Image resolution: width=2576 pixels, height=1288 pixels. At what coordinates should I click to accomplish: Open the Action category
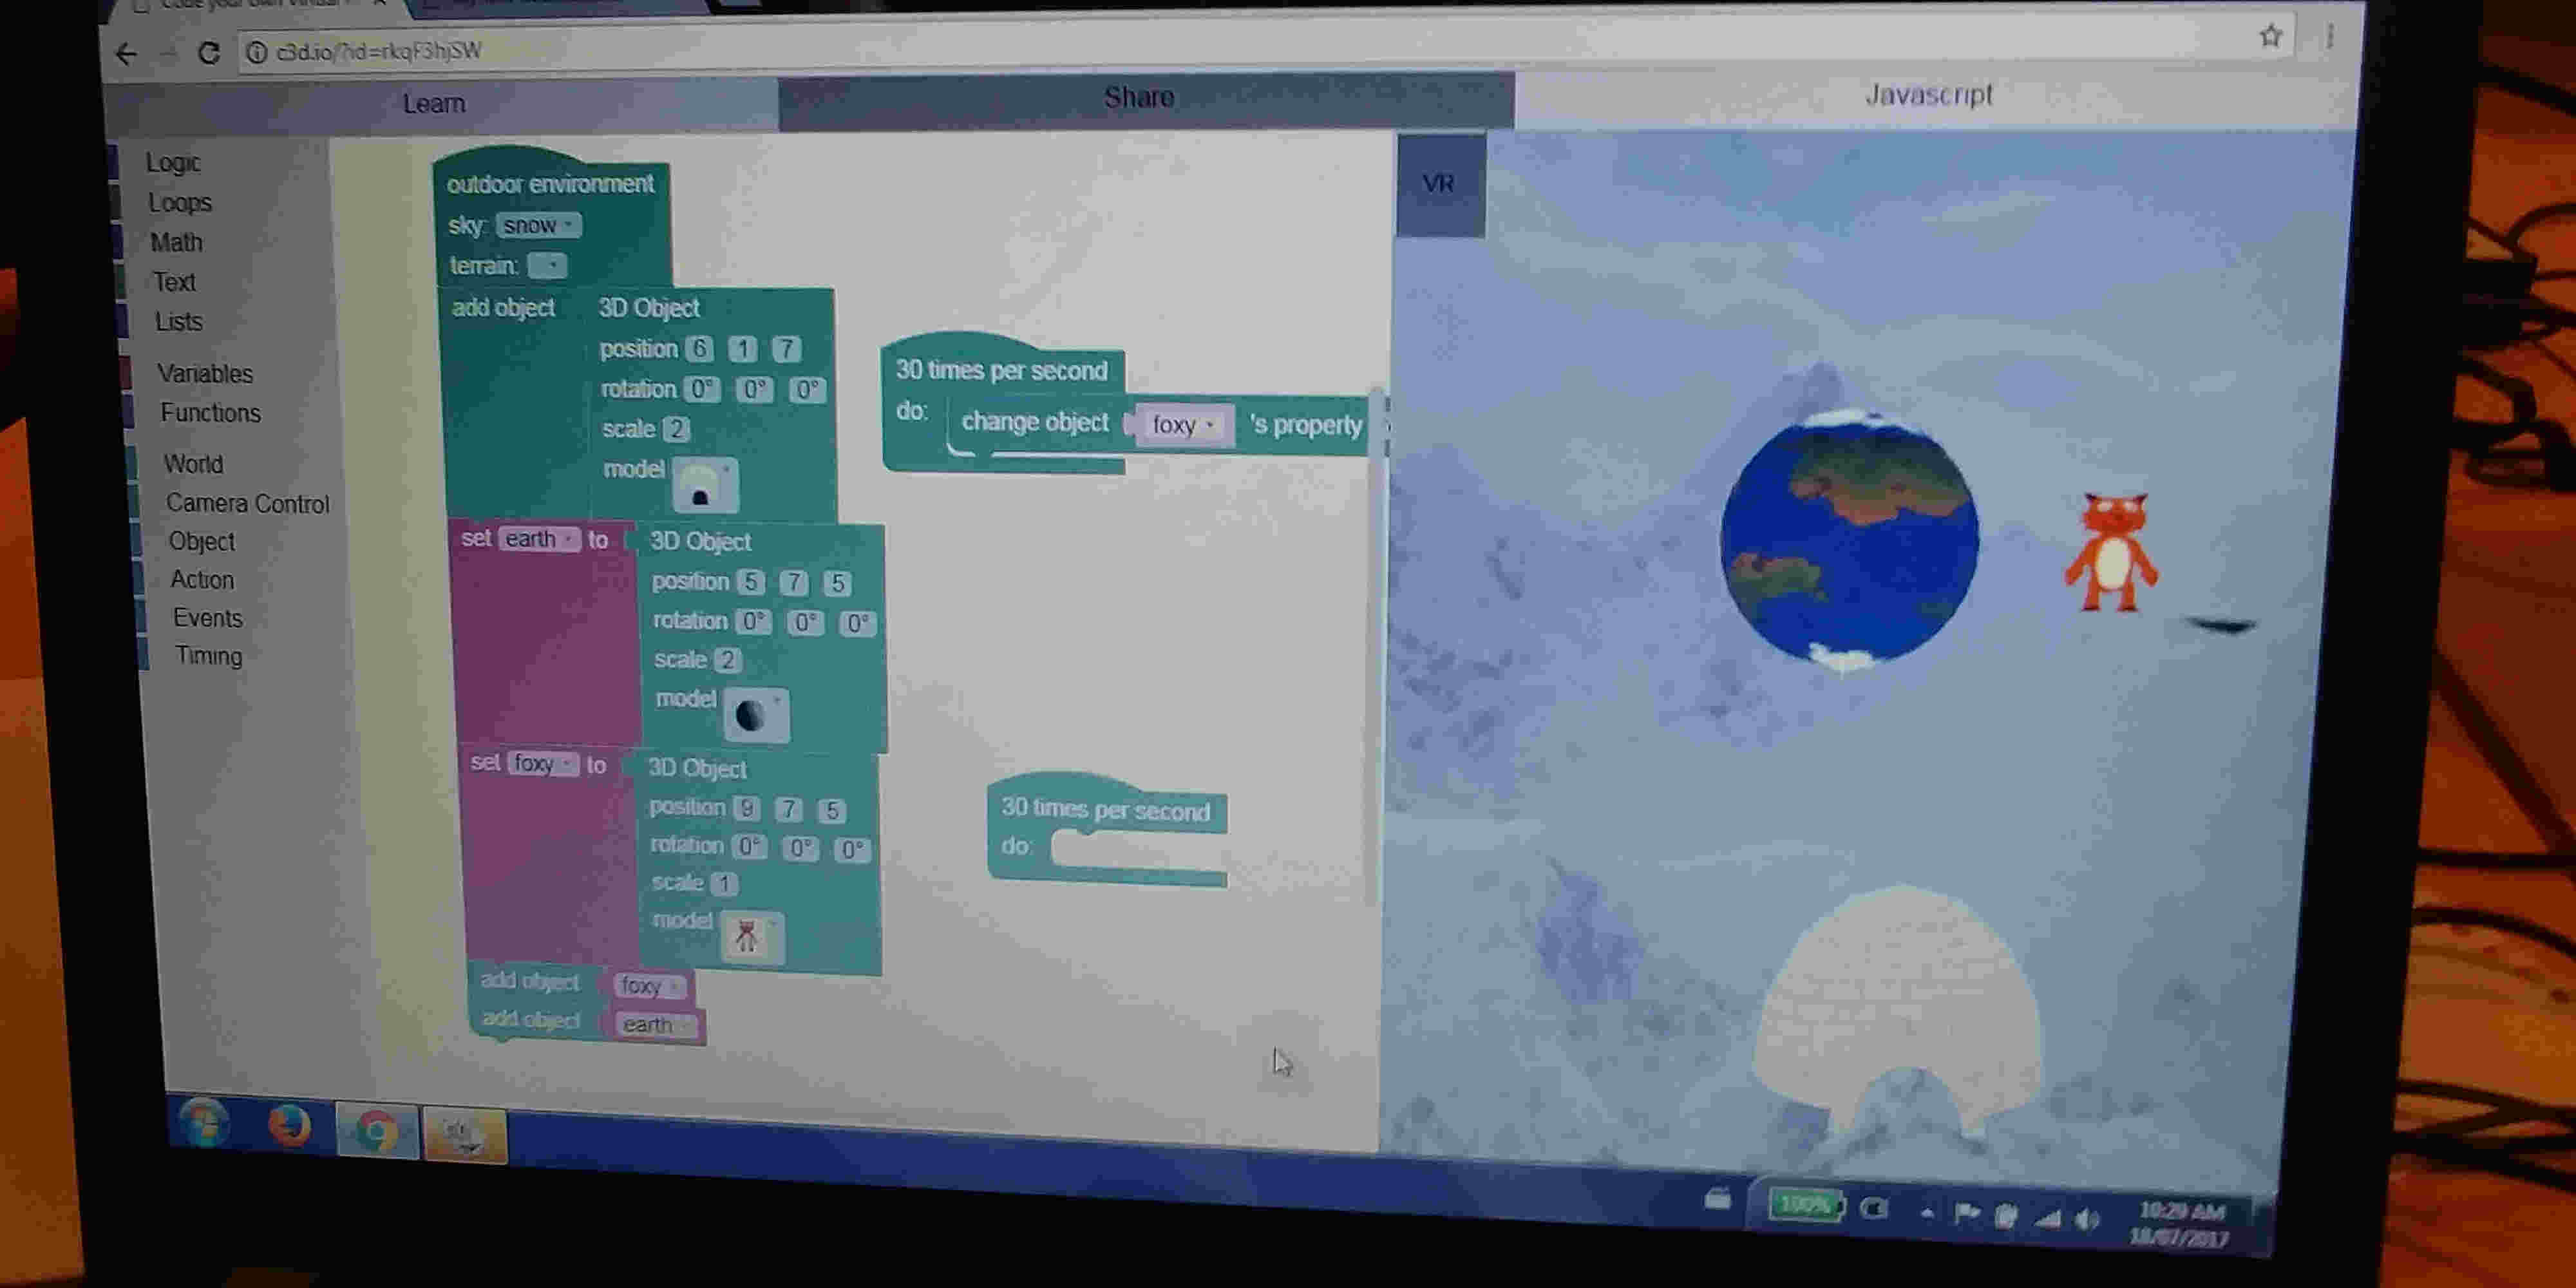tap(202, 579)
